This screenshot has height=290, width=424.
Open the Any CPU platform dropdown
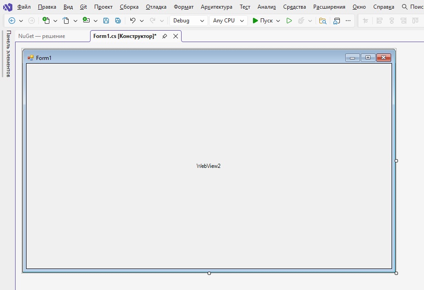(x=228, y=21)
